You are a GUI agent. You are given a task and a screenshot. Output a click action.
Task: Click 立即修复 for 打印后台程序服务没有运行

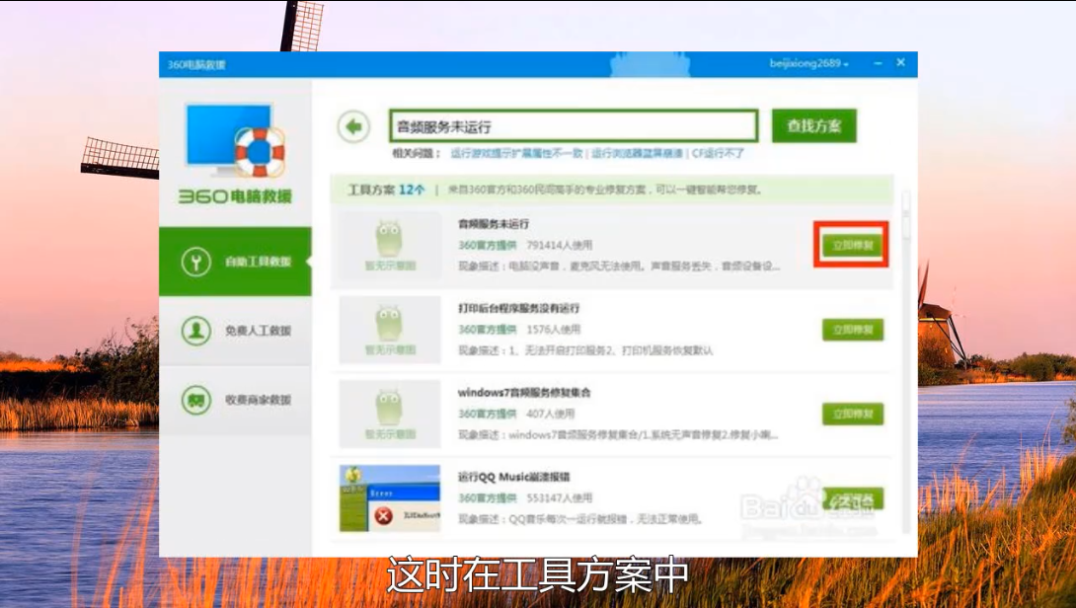click(852, 330)
